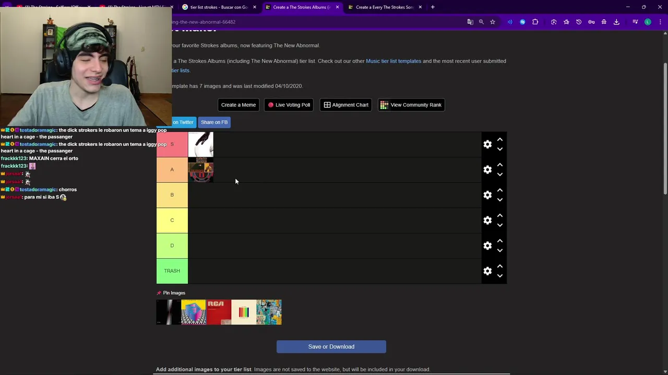Click the Shazam extension icon

522,22
